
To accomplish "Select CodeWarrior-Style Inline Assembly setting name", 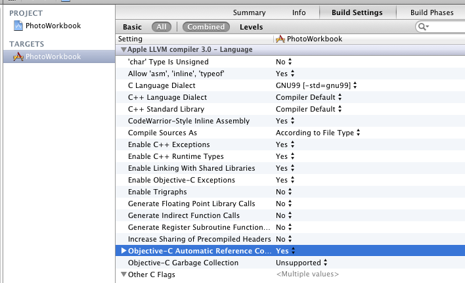I will (188, 121).
